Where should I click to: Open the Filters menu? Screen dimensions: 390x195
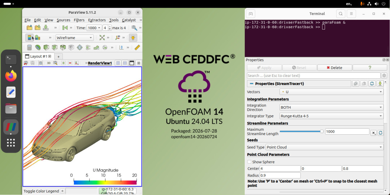click(x=79, y=20)
